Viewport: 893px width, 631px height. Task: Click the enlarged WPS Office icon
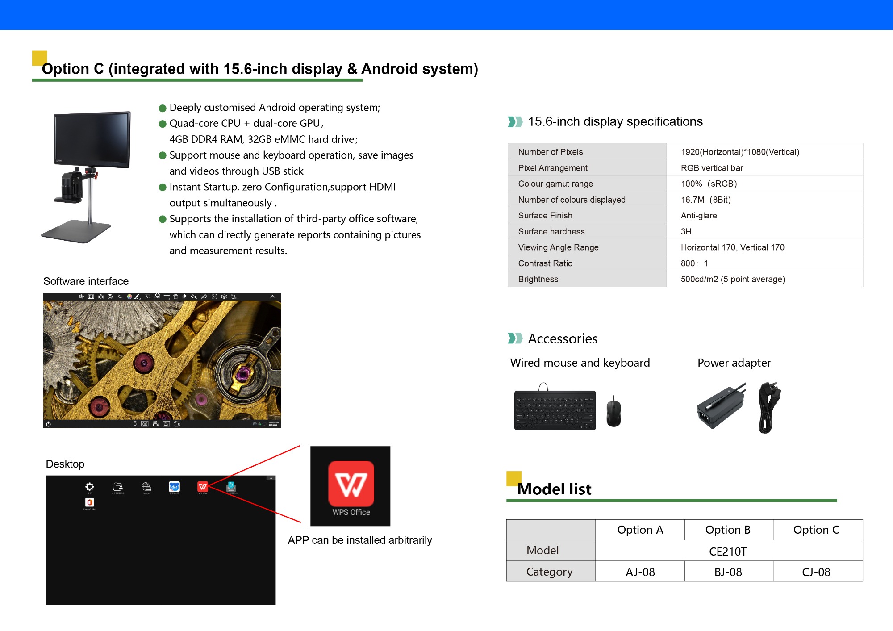click(351, 484)
